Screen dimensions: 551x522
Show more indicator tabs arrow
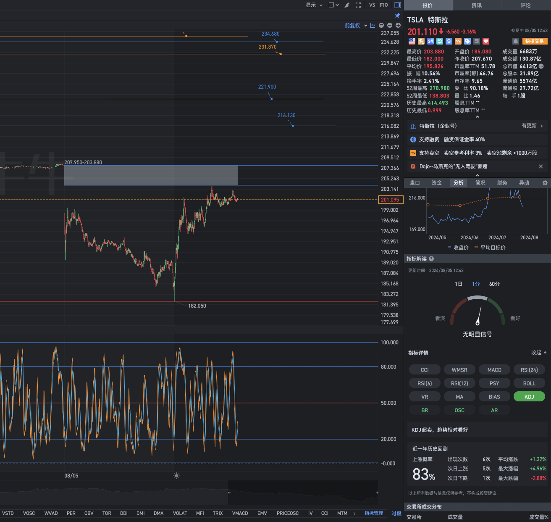coord(354,514)
